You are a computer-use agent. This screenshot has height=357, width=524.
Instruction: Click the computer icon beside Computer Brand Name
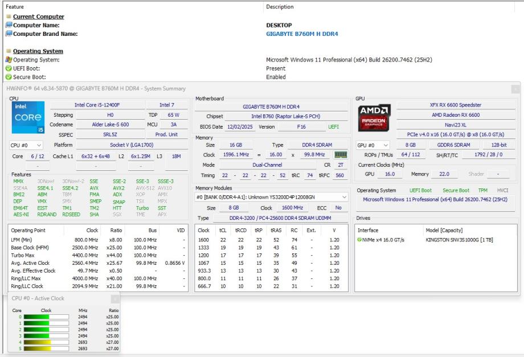[9, 34]
